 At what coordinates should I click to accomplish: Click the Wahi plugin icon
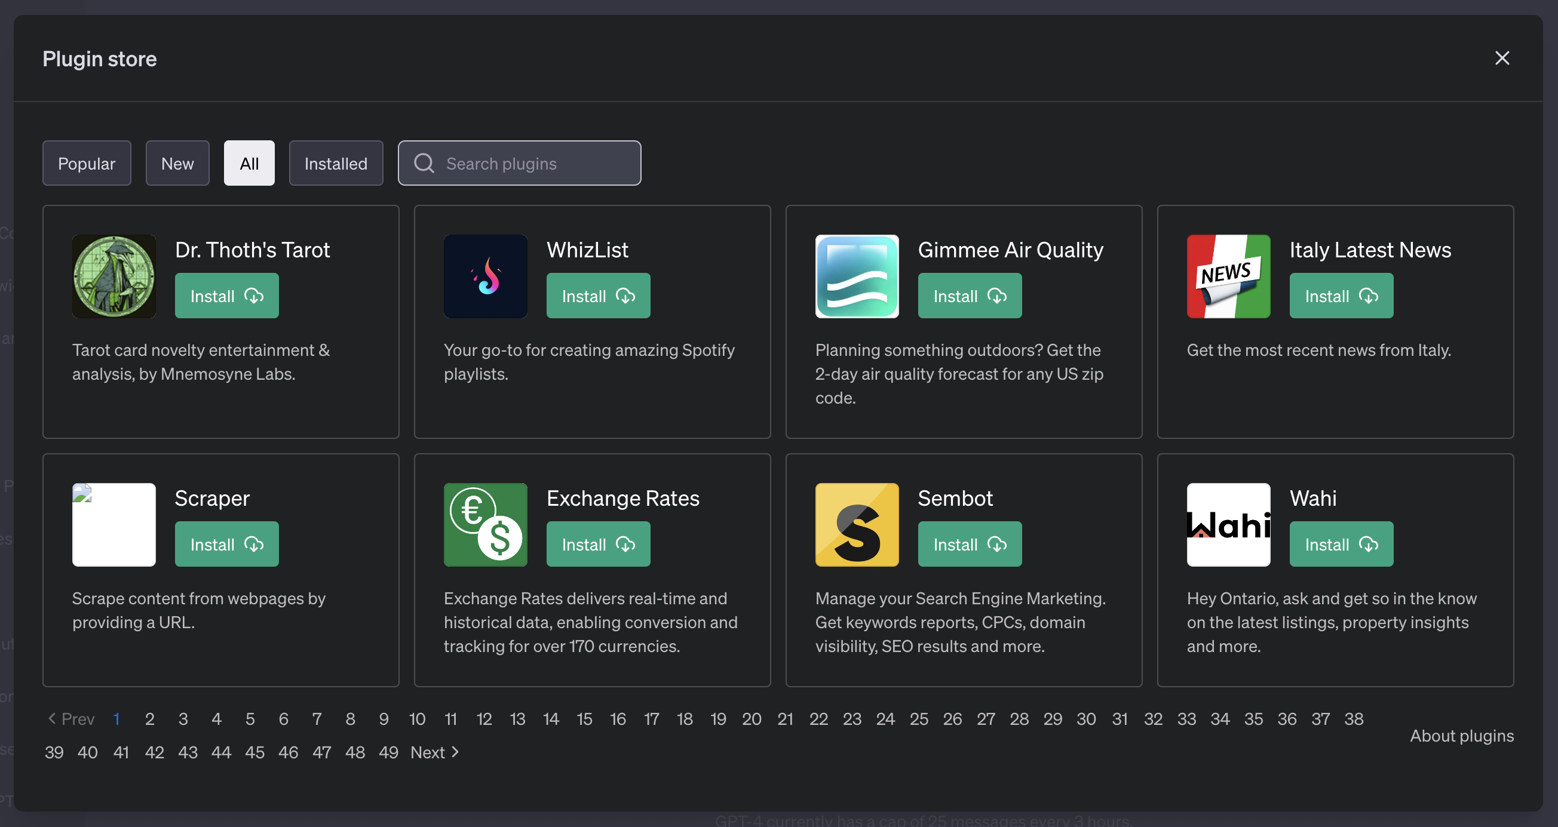pos(1228,524)
